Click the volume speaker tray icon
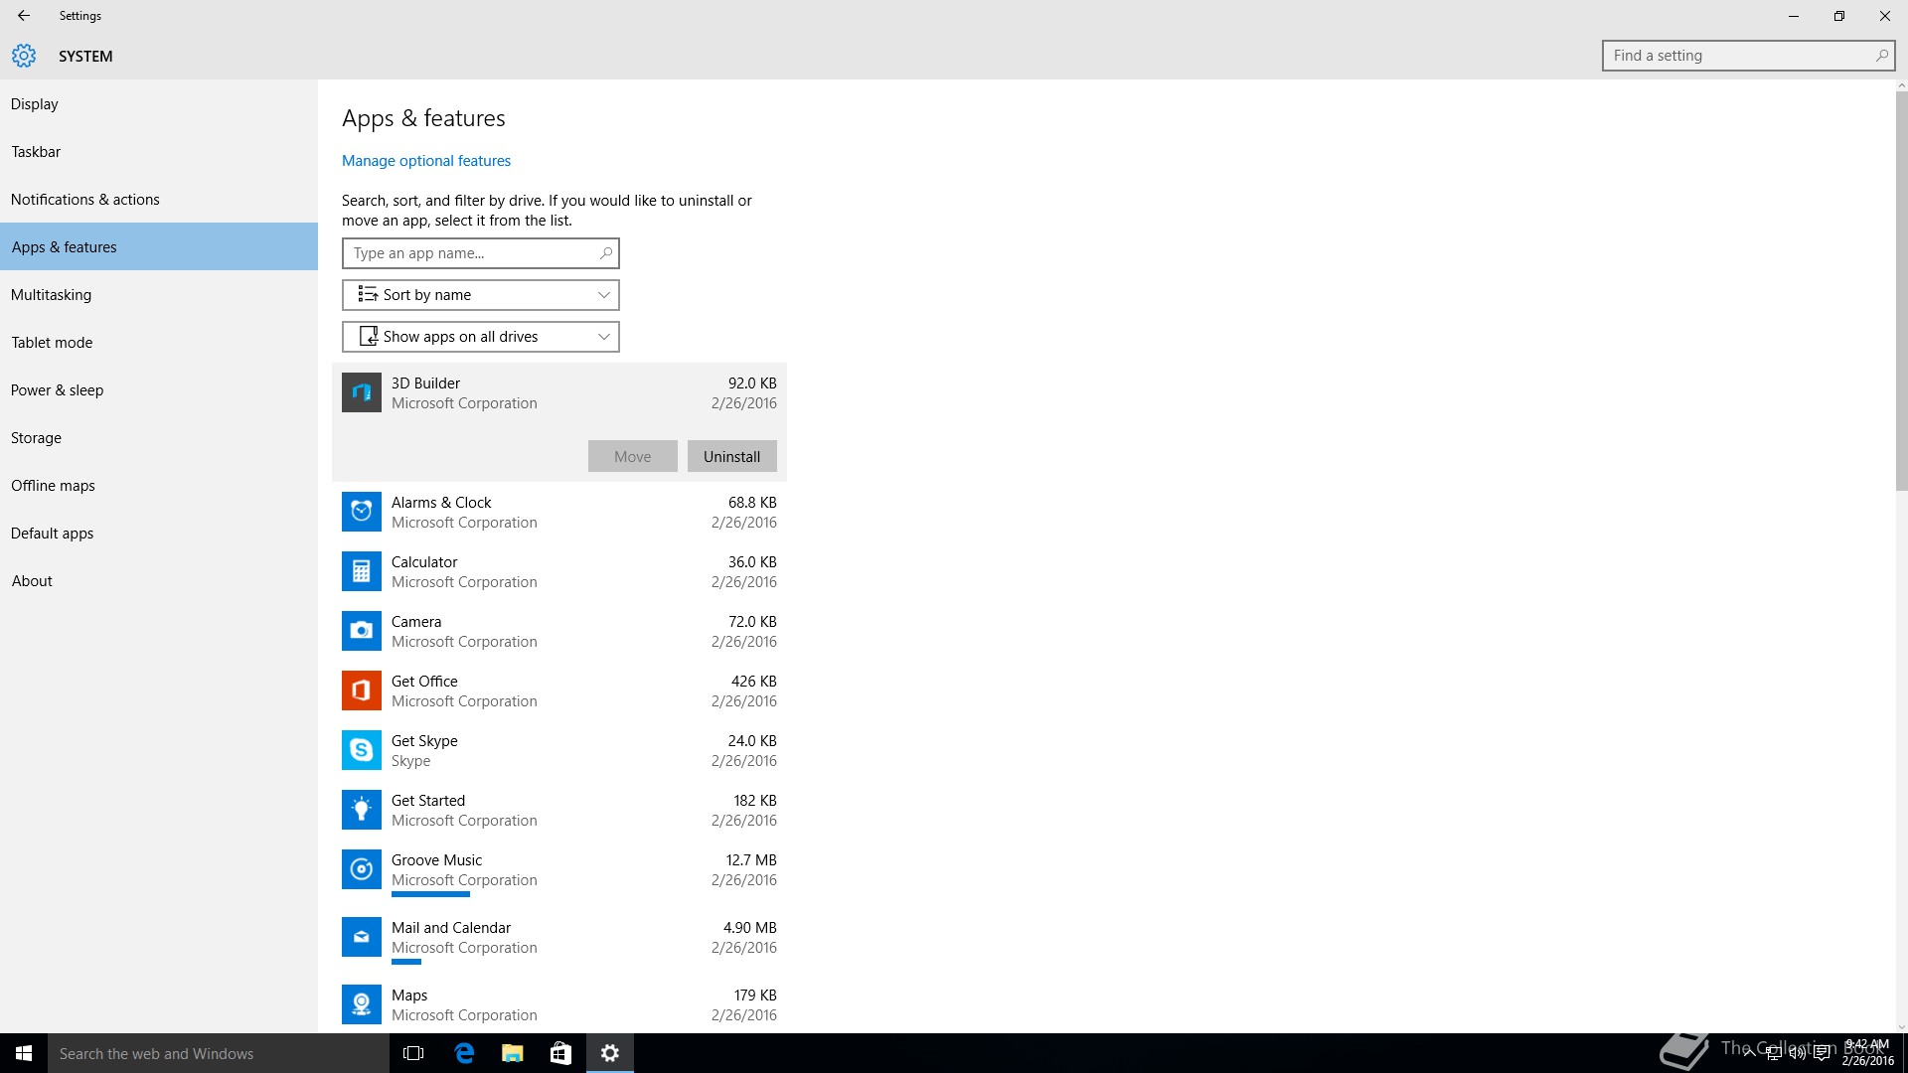Viewport: 1908px width, 1073px height. [x=1798, y=1053]
